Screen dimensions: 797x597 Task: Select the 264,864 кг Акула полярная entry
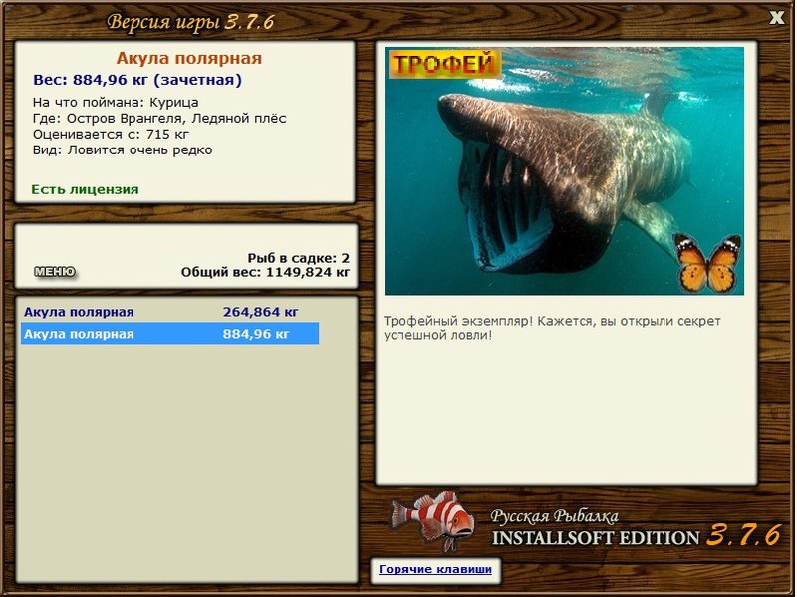tap(169, 312)
